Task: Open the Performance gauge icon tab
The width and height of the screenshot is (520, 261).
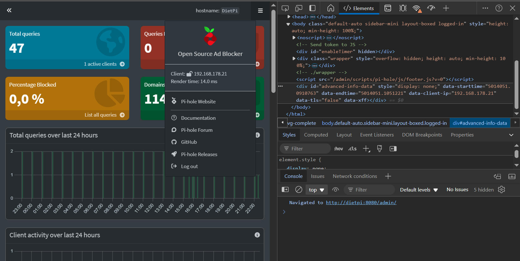Action: point(431,8)
